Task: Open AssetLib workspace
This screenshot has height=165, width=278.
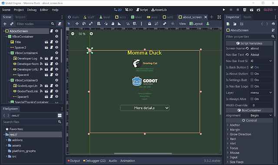Action: point(159,10)
